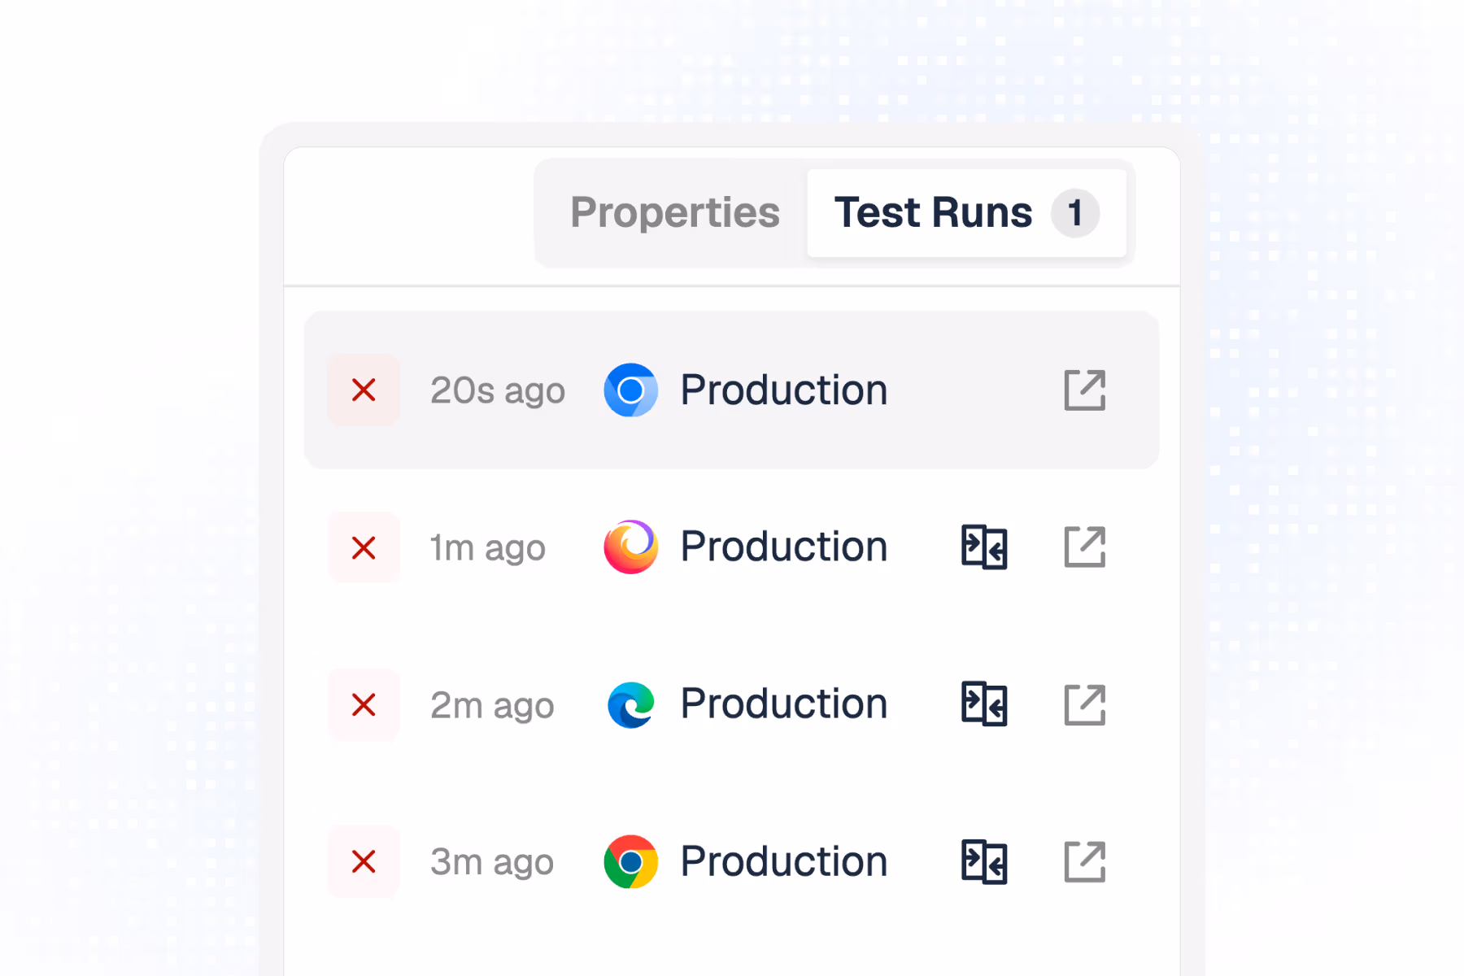Select Production label in the 20s ago row

(784, 390)
